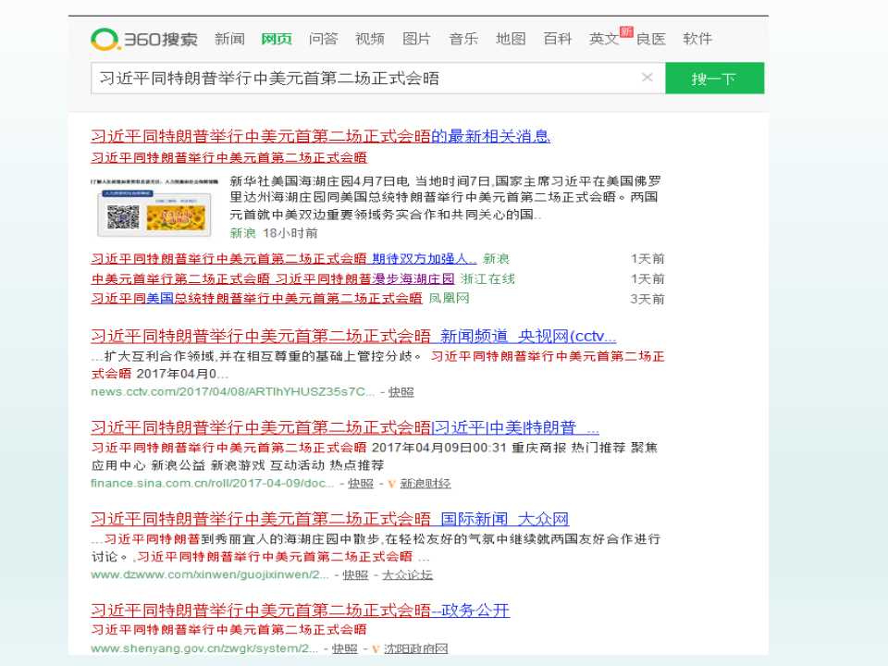The image size is (888, 666).
Task: Click the 360搜索 logo
Action: click(x=144, y=39)
